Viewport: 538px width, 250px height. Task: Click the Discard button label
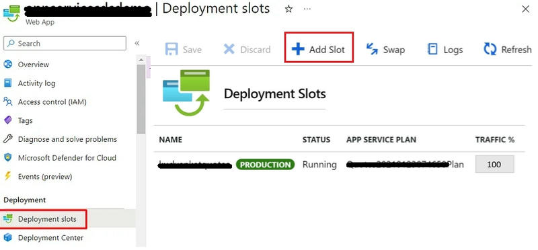(256, 50)
